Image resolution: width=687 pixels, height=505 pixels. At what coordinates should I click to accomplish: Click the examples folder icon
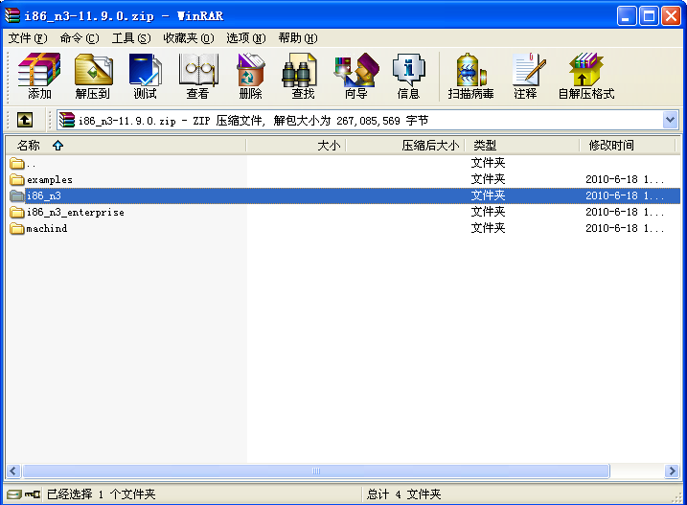(17, 179)
